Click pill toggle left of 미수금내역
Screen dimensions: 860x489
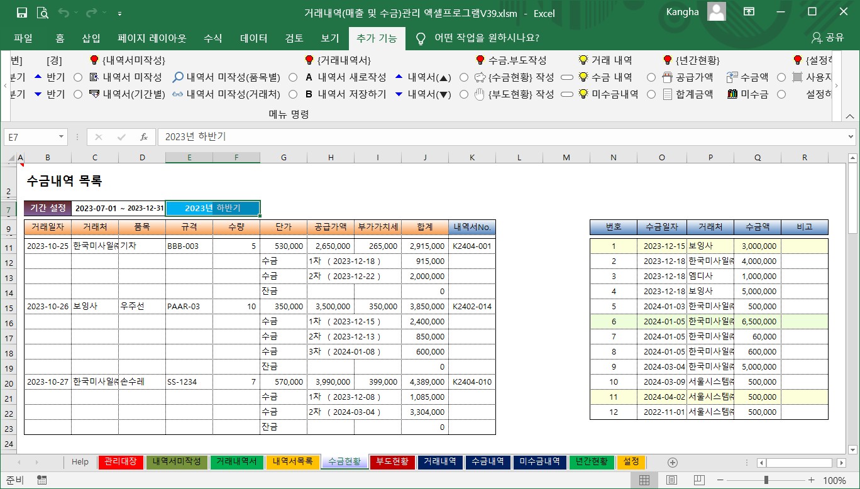[x=567, y=94]
